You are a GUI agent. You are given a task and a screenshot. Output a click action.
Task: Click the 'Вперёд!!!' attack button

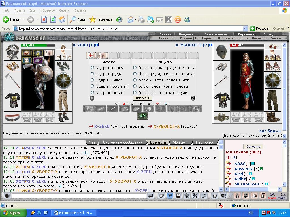[x=142, y=98]
